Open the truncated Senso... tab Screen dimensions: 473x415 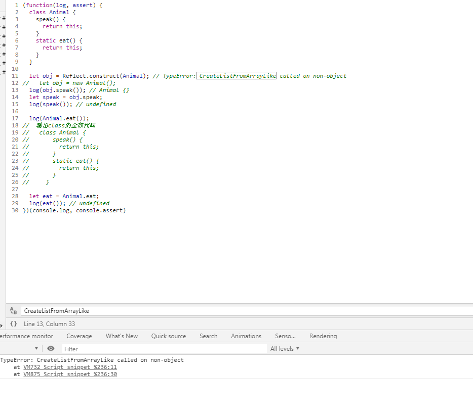coord(285,336)
